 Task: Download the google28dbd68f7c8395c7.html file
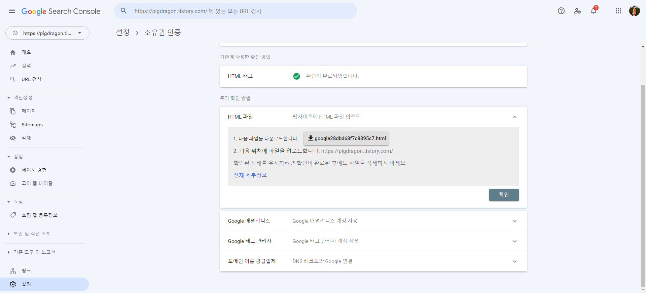coord(346,138)
